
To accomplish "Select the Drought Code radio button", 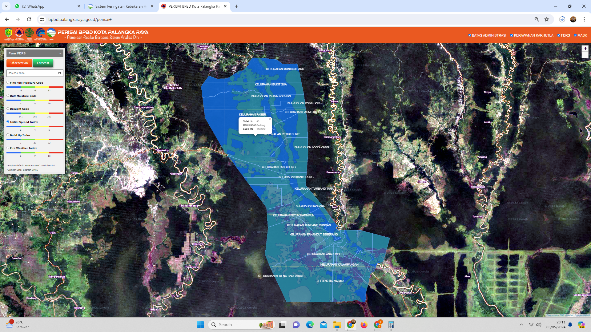I will 8,109.
